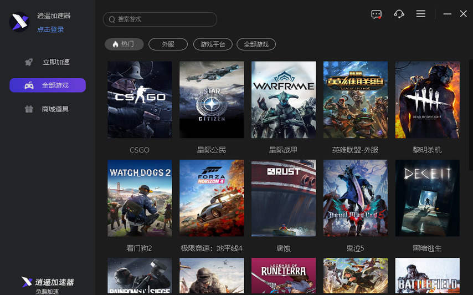Screen dimensions: 473x295
Task: Click the 英雄联盟-外服 title text
Action: click(355, 150)
